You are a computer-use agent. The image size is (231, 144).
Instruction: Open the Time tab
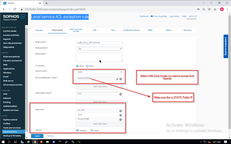(x=113, y=30)
